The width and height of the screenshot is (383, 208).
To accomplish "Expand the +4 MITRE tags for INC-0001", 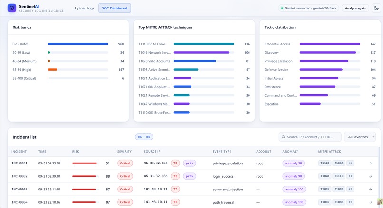I will (350, 163).
